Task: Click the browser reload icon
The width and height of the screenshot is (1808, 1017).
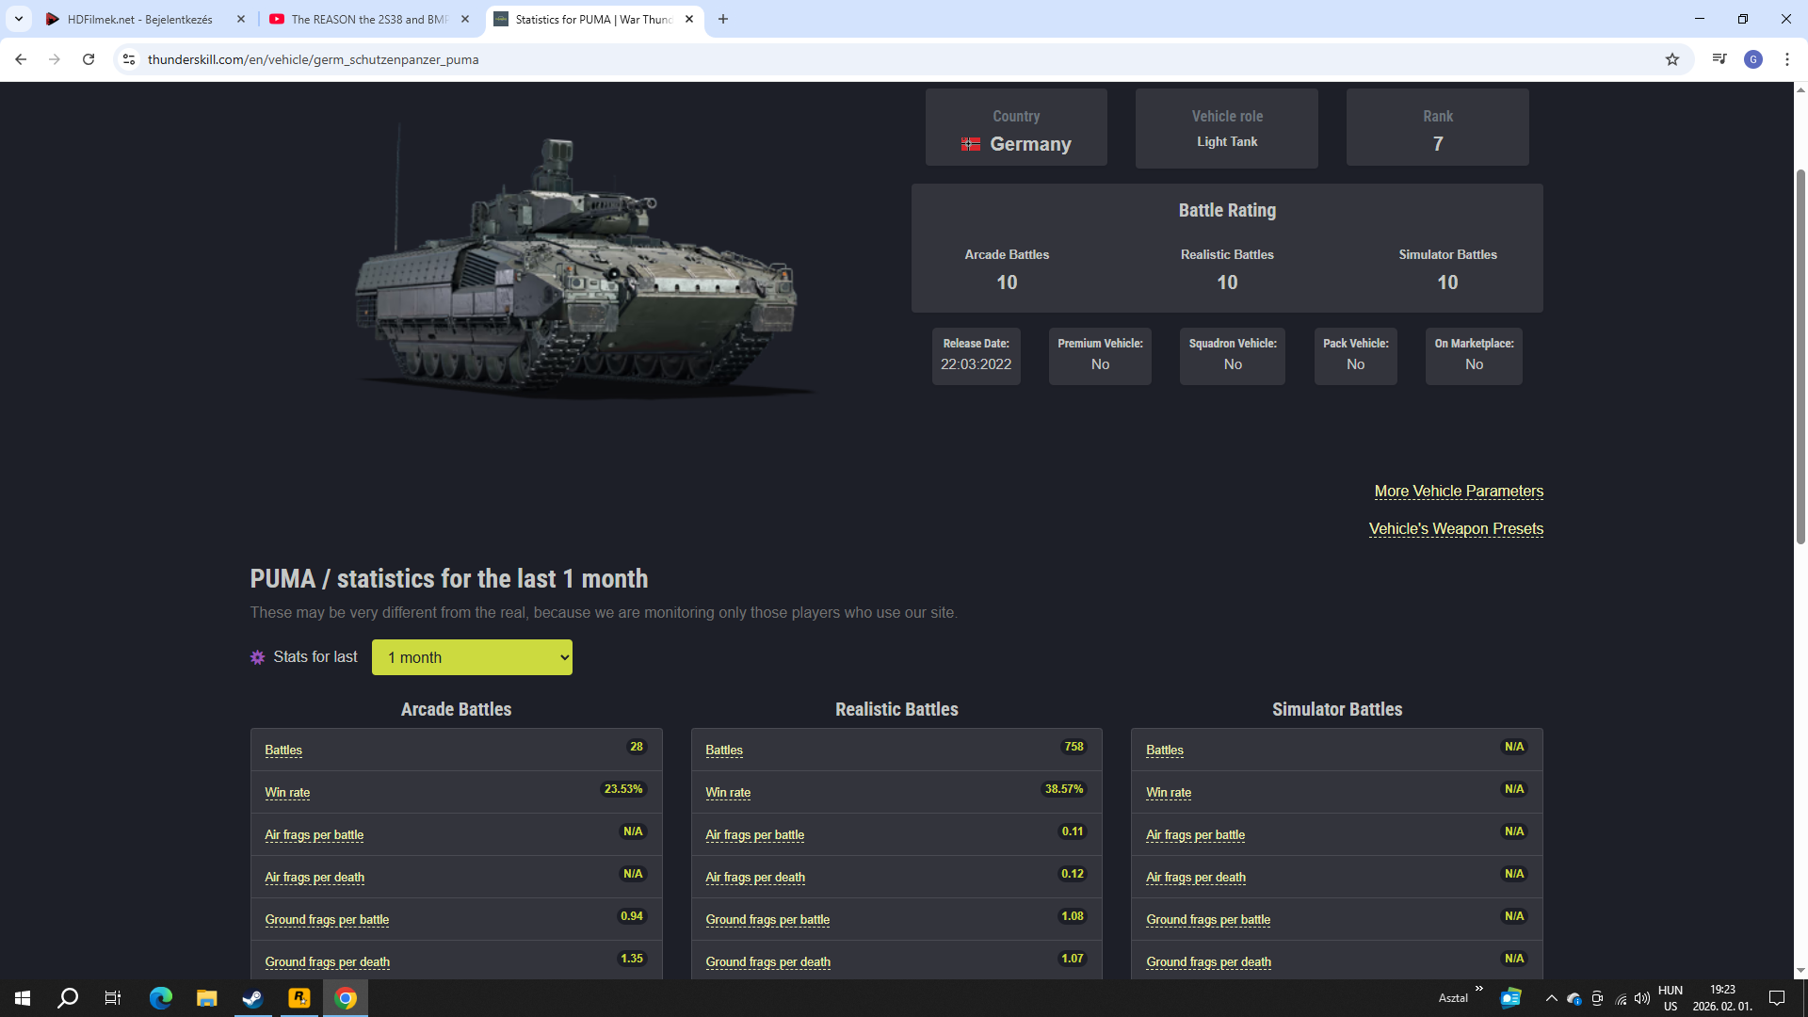Action: pos(89,59)
